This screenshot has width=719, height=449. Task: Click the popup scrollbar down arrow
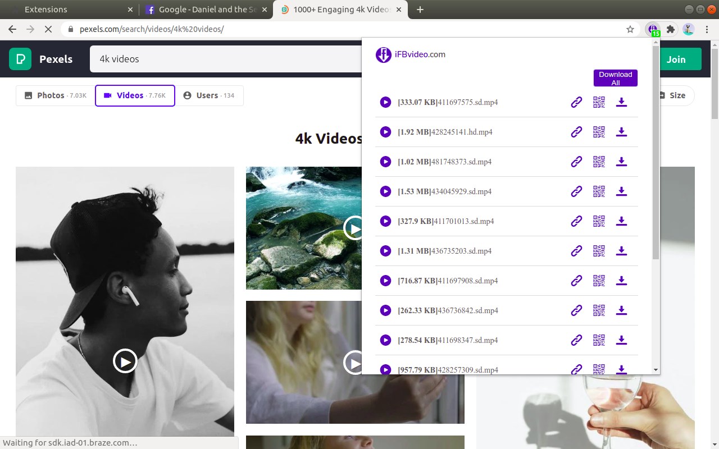(x=656, y=370)
